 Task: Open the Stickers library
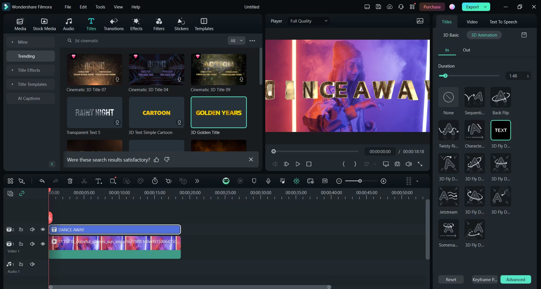tap(181, 24)
